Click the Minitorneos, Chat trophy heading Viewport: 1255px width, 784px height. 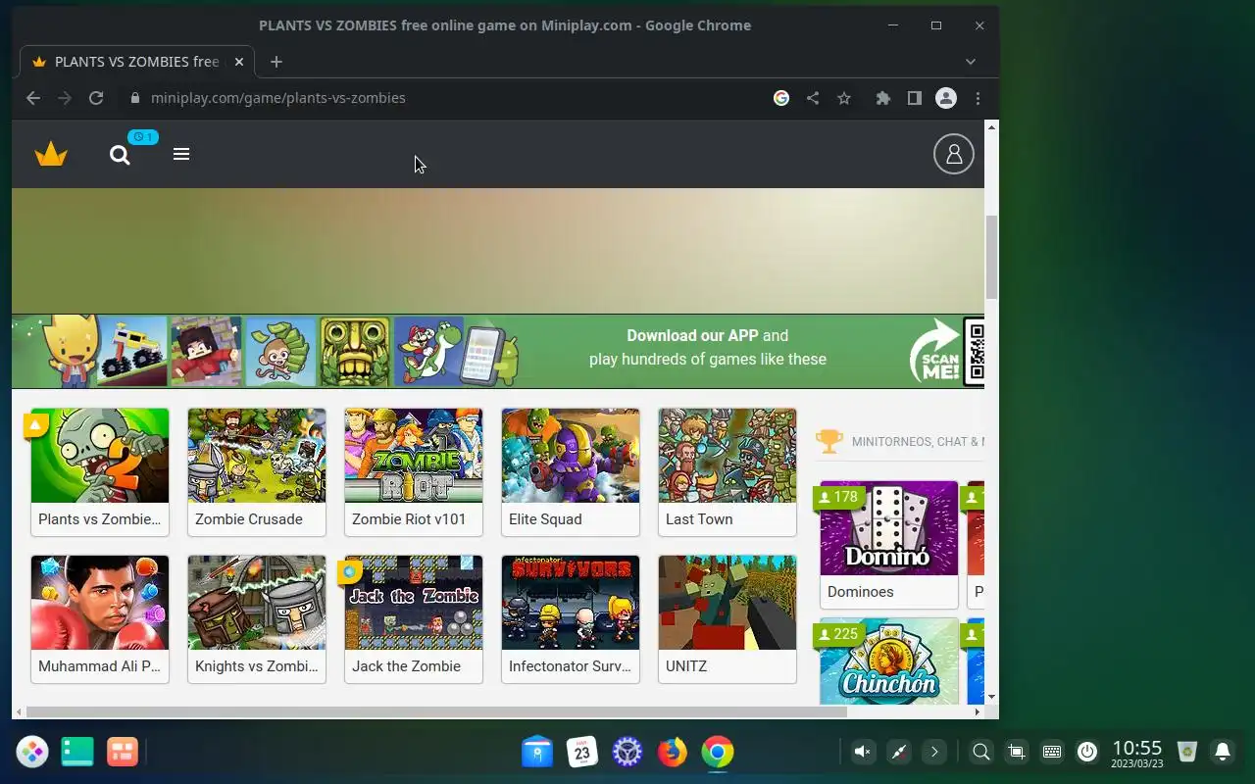(902, 442)
